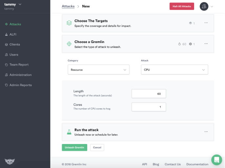
Task: Open the Category dropdown set to Resource
Action: [x=99, y=70]
